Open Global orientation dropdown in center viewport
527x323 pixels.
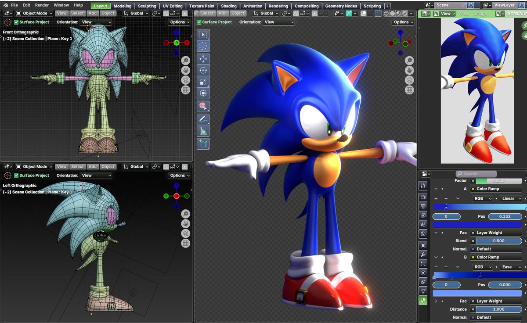[266, 13]
